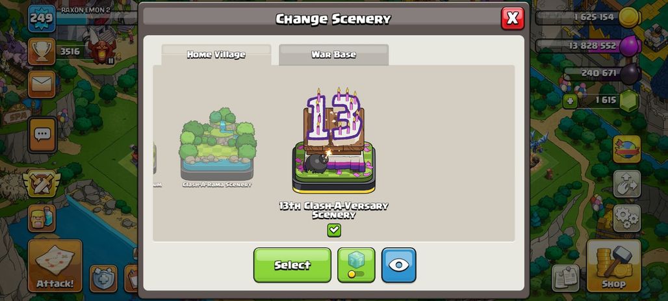668x301 pixels.
Task: Add gems with the green plus button
Action: [570, 101]
